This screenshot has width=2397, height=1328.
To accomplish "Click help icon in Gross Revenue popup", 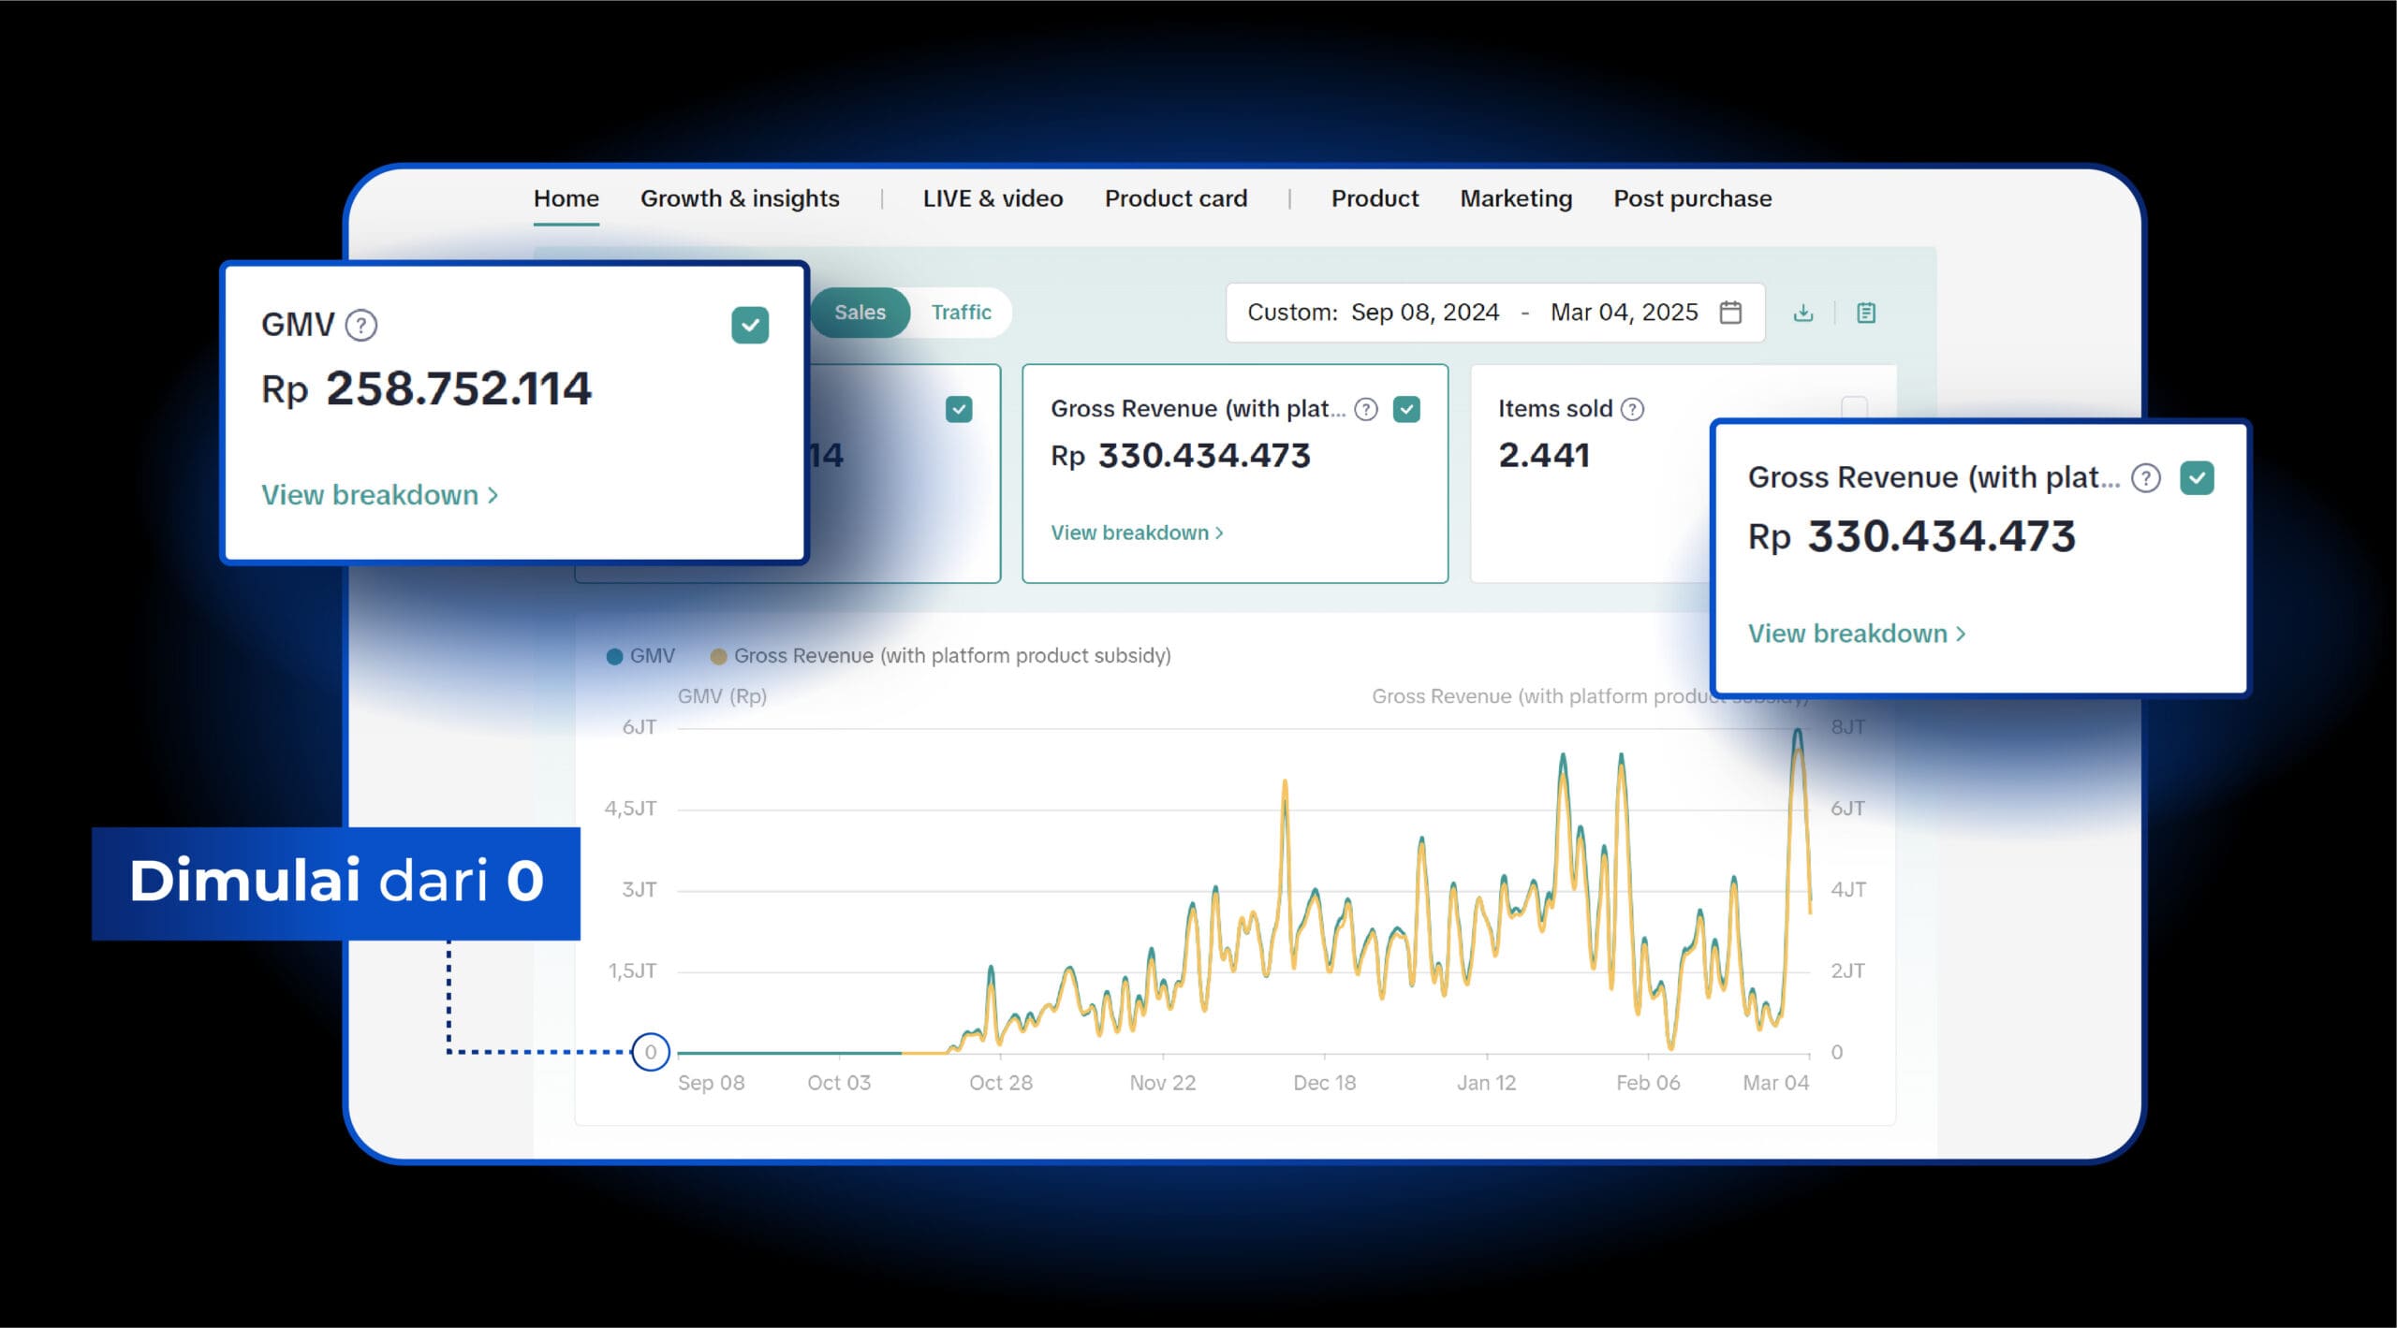I will pos(2145,478).
